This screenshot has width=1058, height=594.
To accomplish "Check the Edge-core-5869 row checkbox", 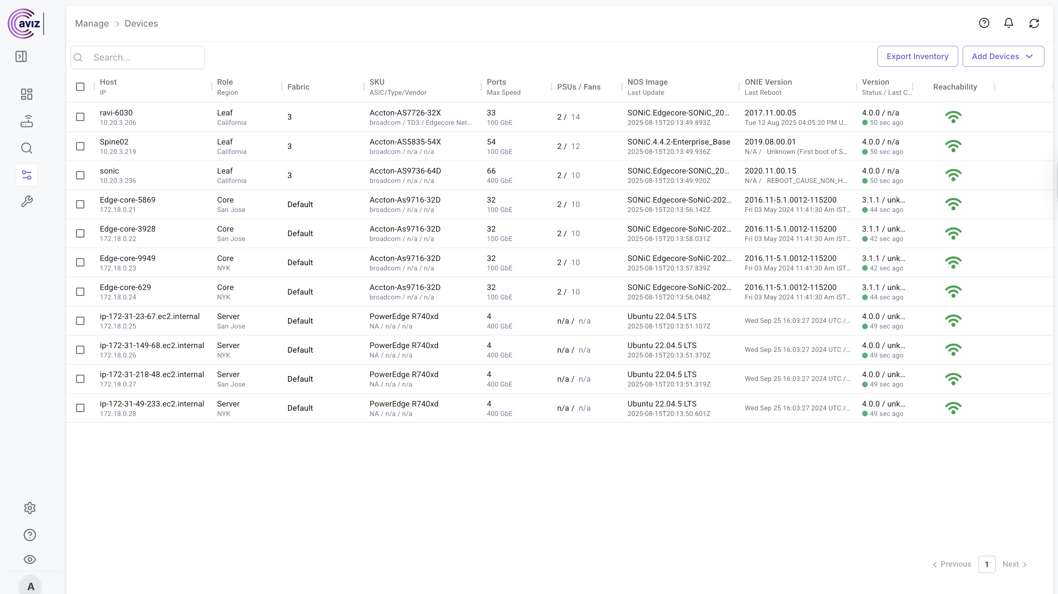I will pos(80,204).
